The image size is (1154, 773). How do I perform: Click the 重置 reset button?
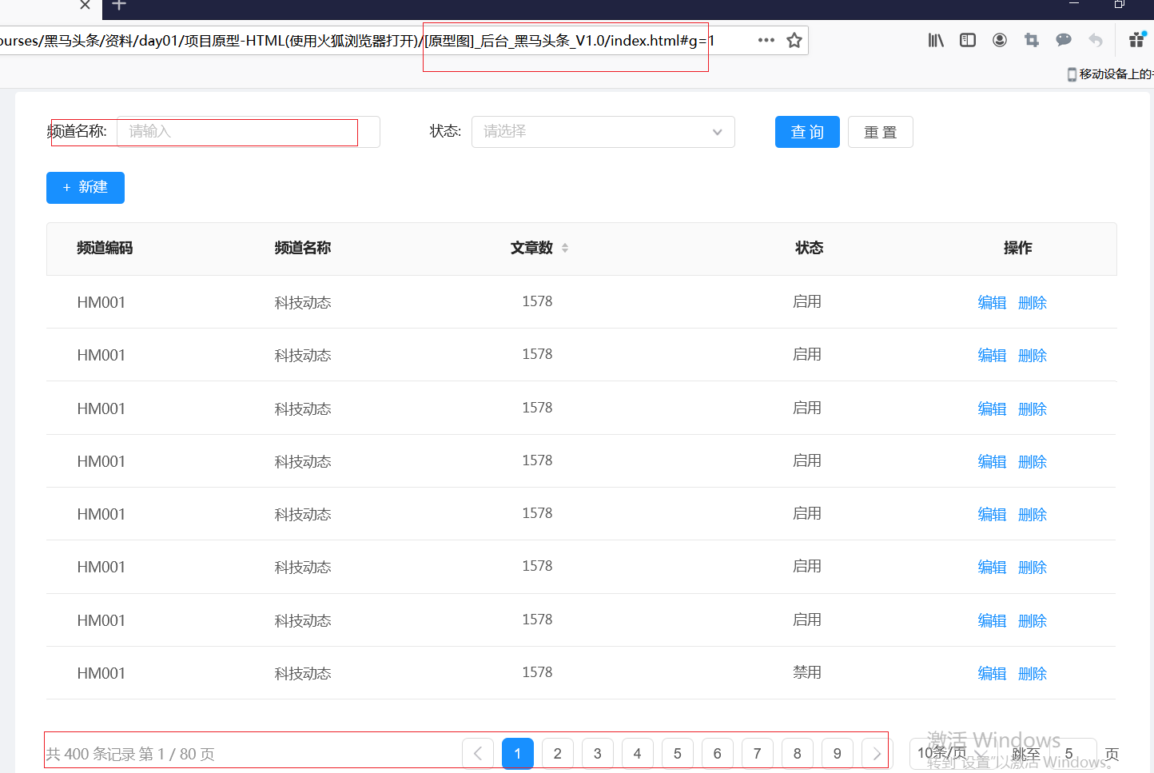pyautogui.click(x=880, y=132)
